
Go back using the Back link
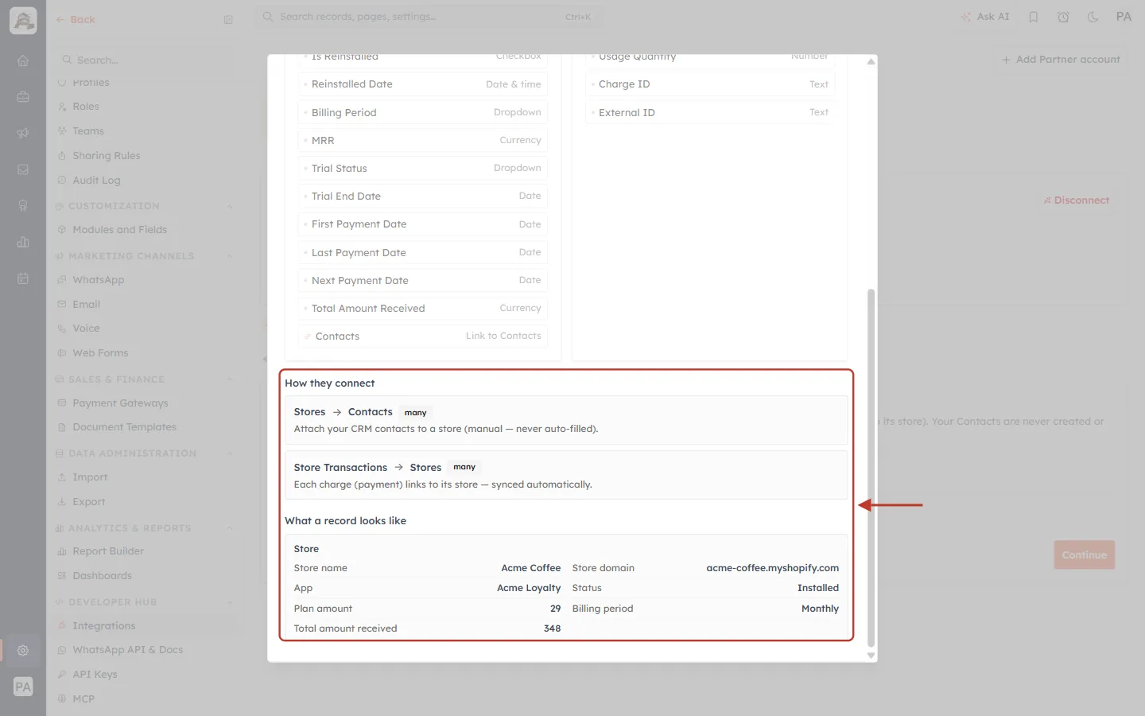tap(76, 20)
